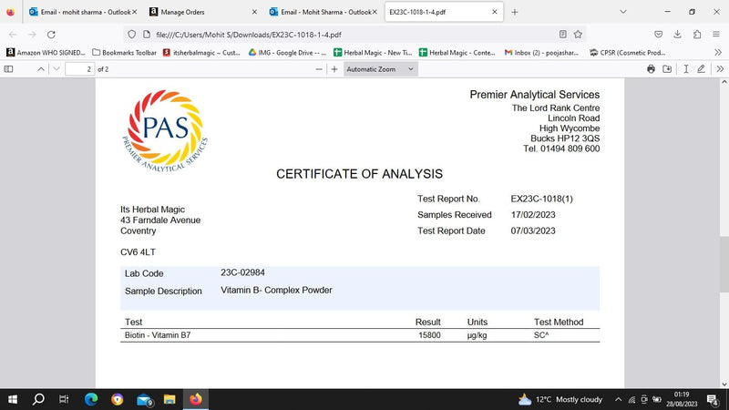
Task: Select the PDF text annotation tool
Action: [686, 69]
